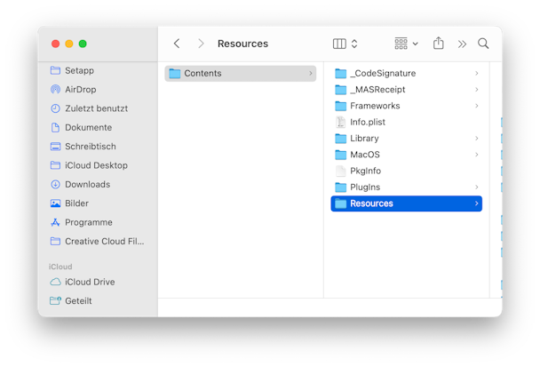Click the search magnifier icon
The width and height of the screenshot is (540, 367).
(x=483, y=44)
